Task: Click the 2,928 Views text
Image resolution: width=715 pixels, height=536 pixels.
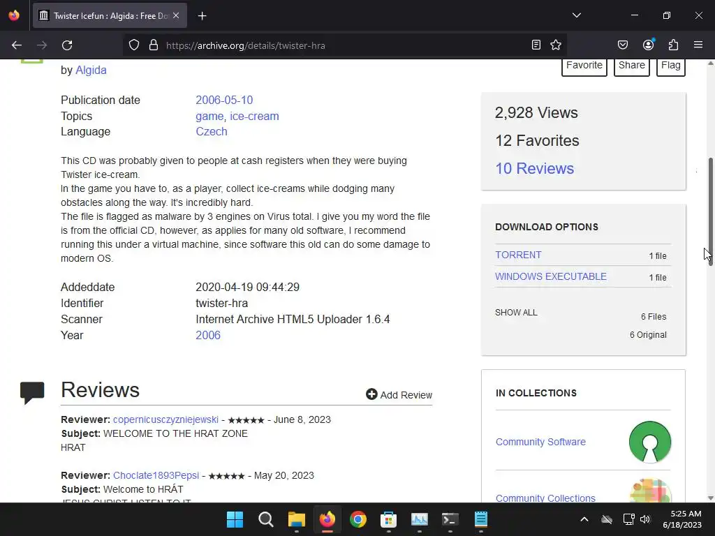Action: 536,112
